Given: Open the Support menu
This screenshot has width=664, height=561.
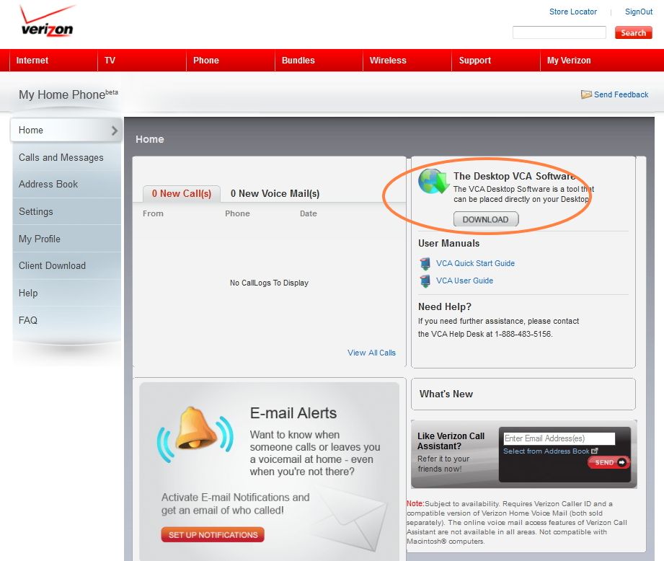Looking at the screenshot, I should tap(474, 60).
